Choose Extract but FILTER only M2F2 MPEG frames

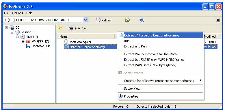point(161,60)
